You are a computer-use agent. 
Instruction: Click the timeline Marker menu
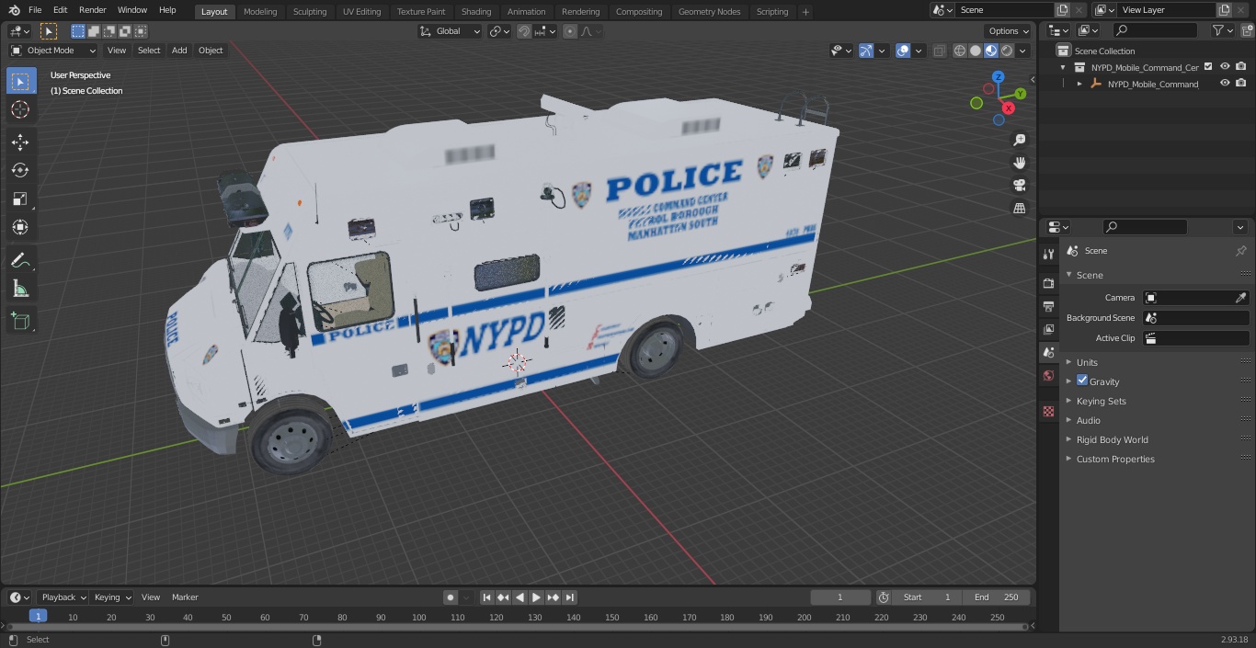pyautogui.click(x=185, y=597)
